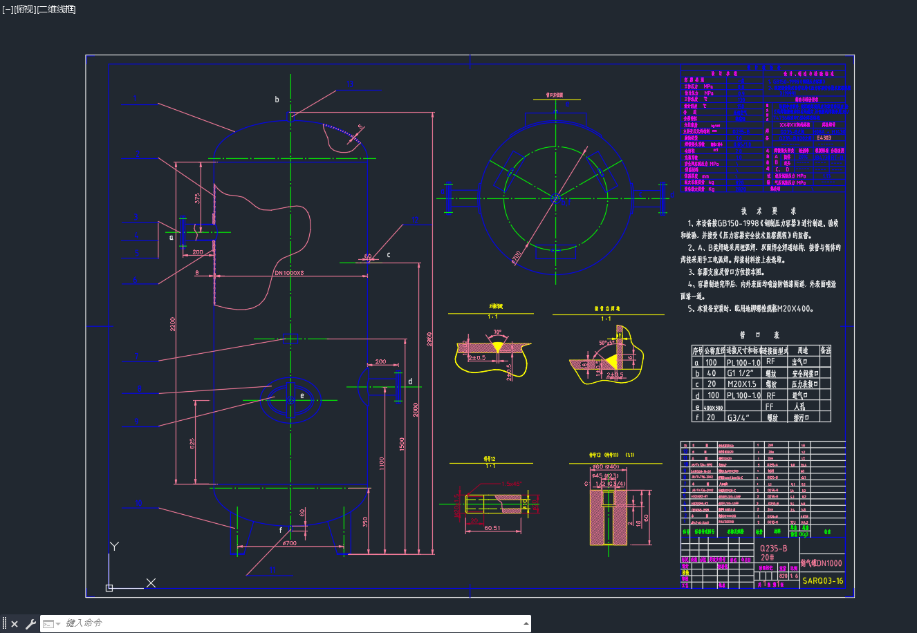Select the 压力表接口 cell
The image size is (917, 633).
805,384
